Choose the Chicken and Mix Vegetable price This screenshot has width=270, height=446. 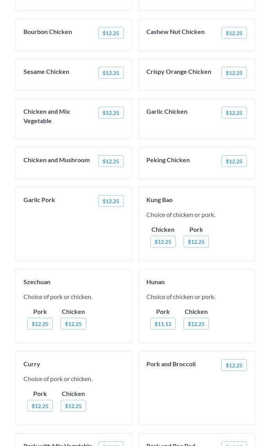(x=111, y=113)
